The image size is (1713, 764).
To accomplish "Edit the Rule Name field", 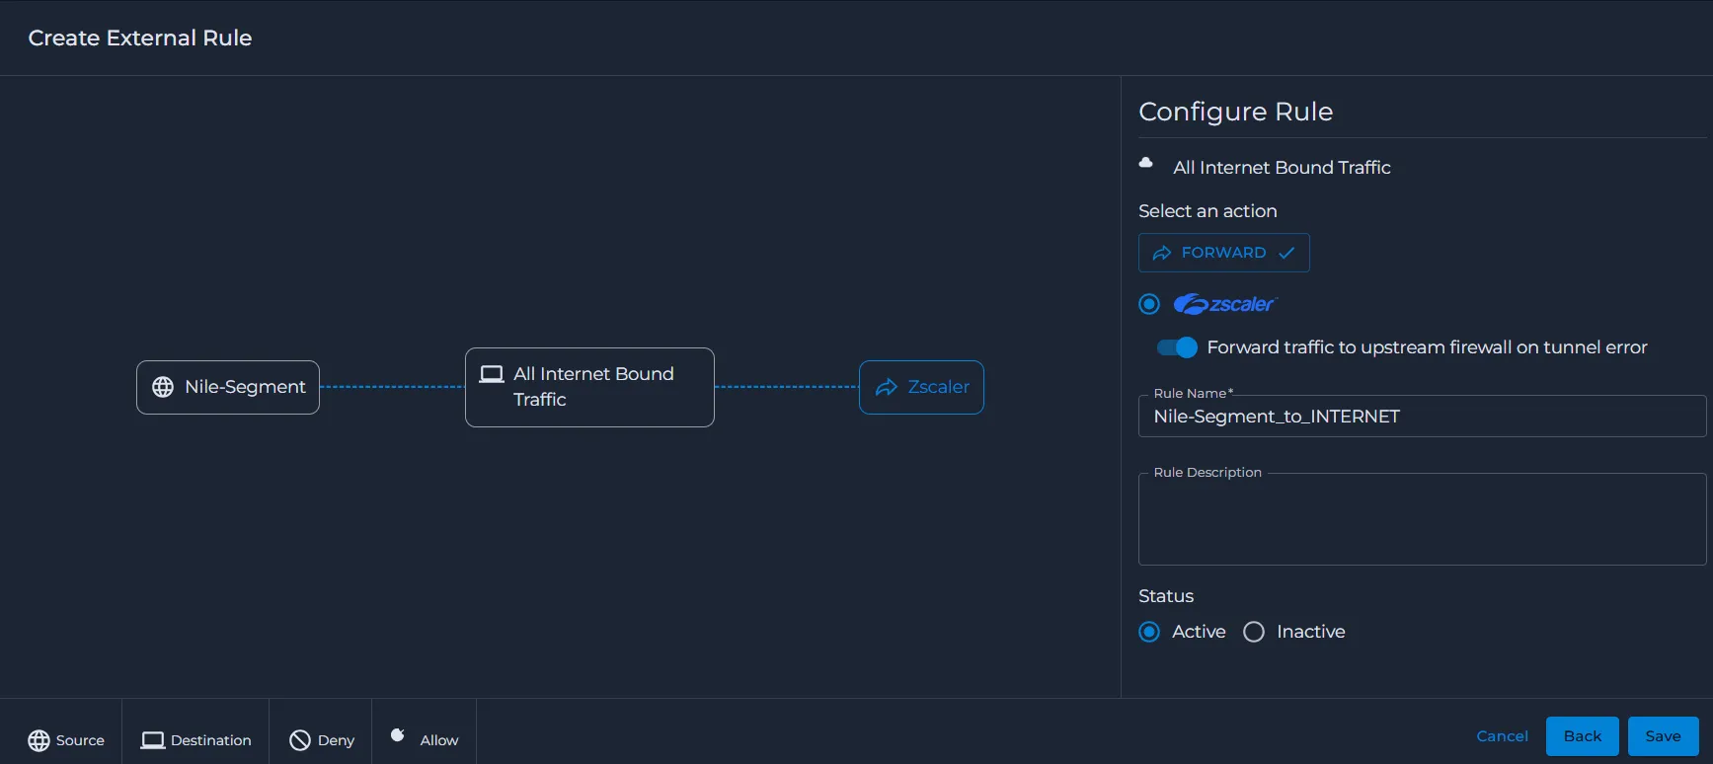I will coord(1422,417).
